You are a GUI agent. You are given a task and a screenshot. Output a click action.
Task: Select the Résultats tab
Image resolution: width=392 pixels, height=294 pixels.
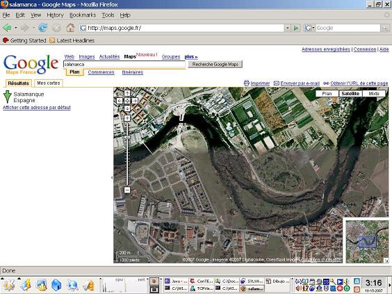tap(19, 83)
